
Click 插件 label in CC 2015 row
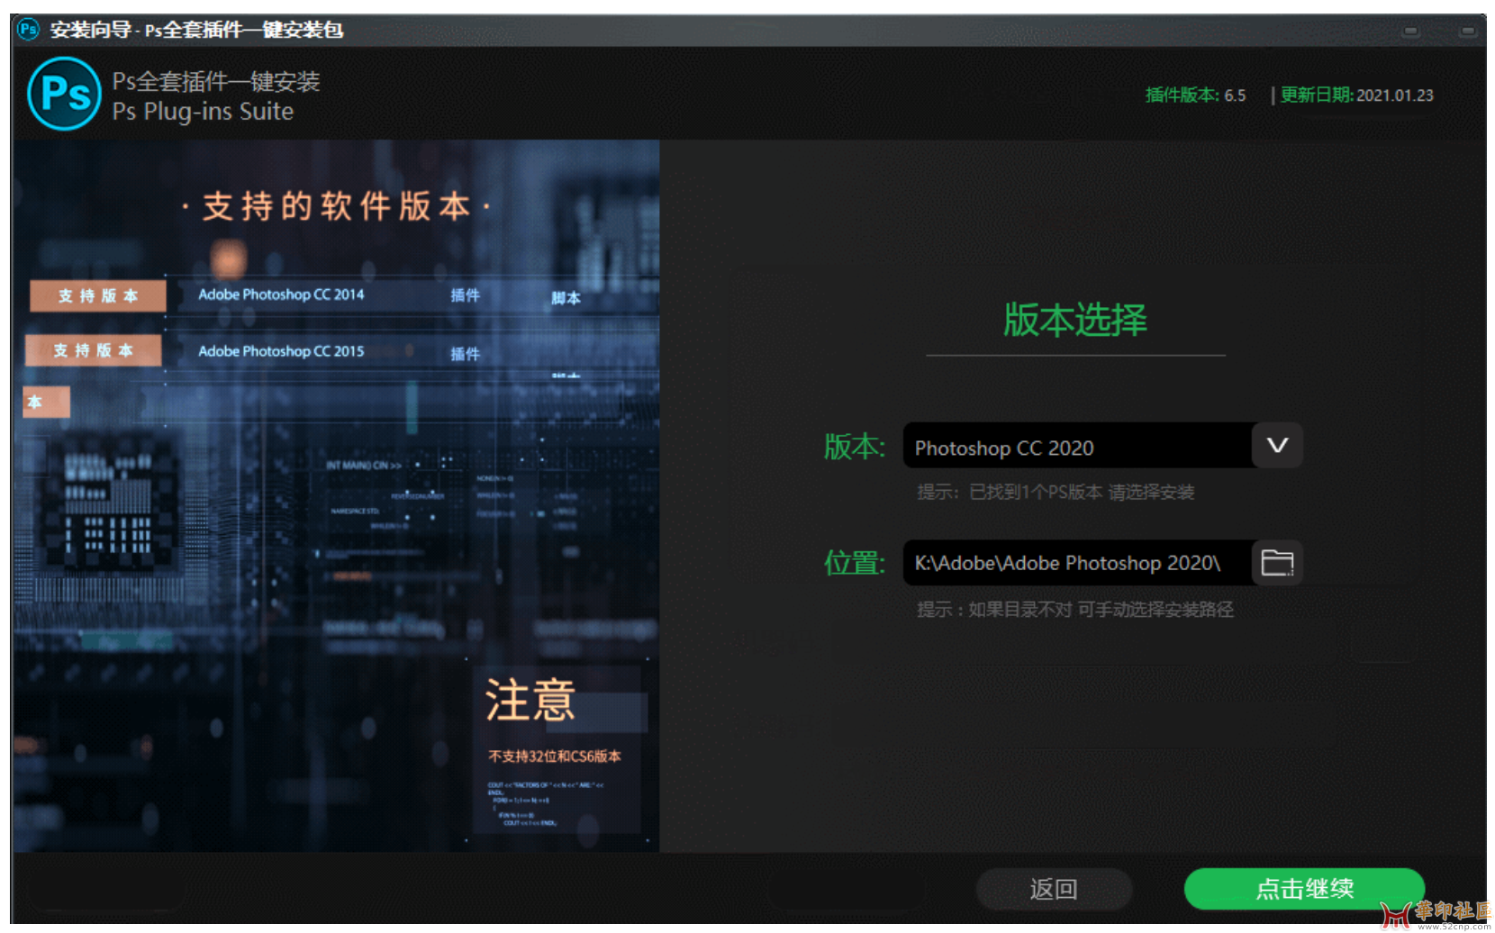point(465,354)
